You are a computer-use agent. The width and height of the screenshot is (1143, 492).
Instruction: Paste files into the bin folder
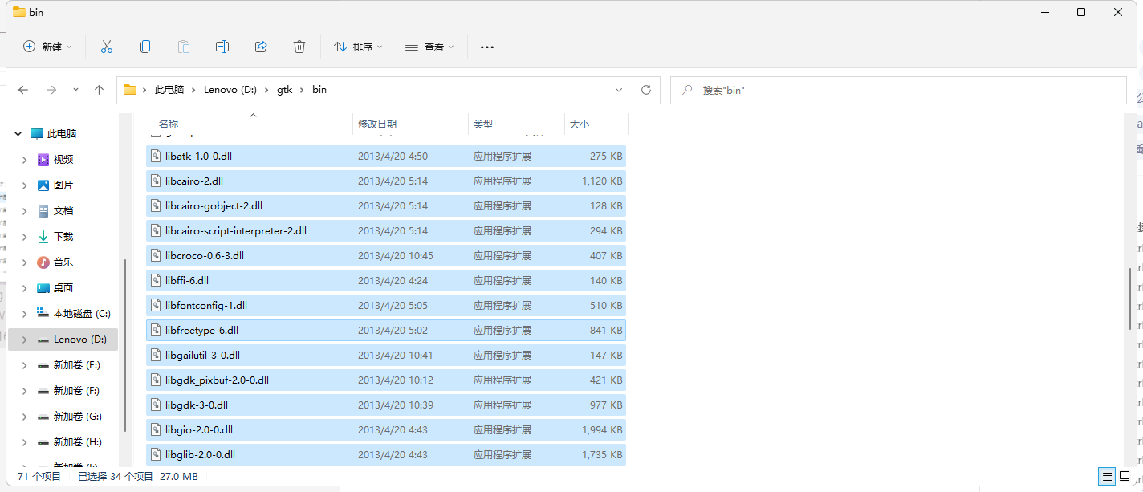coord(184,47)
